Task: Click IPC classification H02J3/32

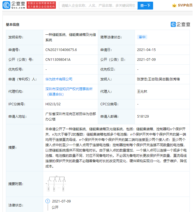Action: click(x=53, y=104)
